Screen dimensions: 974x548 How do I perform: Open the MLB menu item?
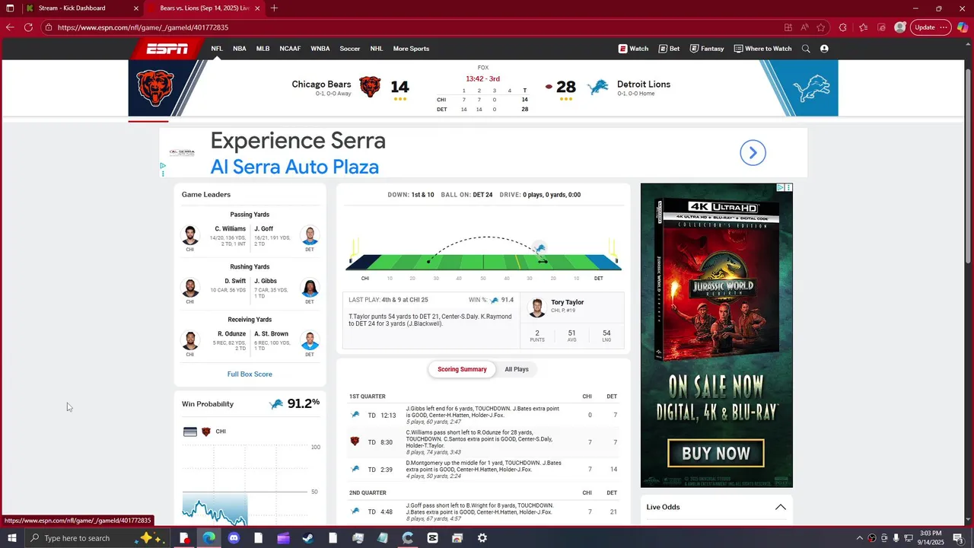pyautogui.click(x=263, y=49)
